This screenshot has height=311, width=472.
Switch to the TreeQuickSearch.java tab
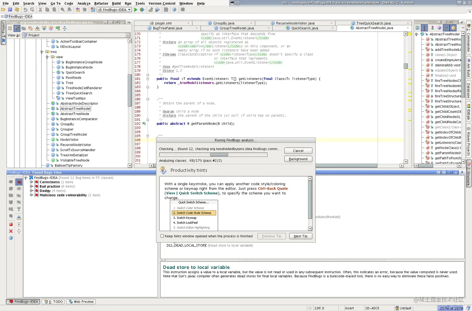373,23
